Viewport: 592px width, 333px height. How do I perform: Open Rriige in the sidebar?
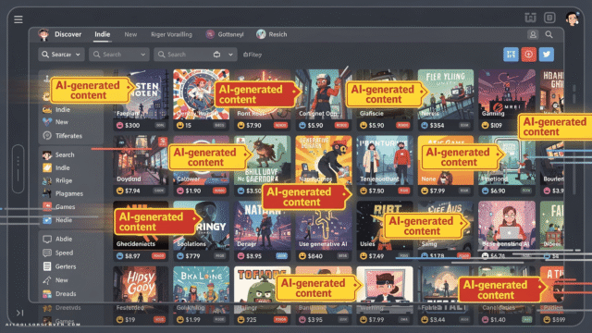click(57, 180)
